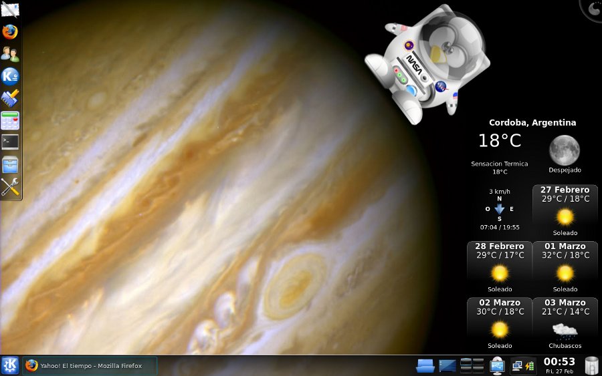Select the 03 Marzo forecast heading
Screen dimensions: 602x376
[565, 303]
